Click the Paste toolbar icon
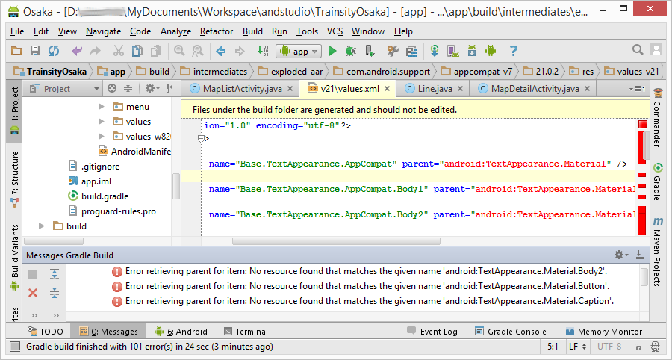This screenshot has height=360, width=672. [155, 51]
